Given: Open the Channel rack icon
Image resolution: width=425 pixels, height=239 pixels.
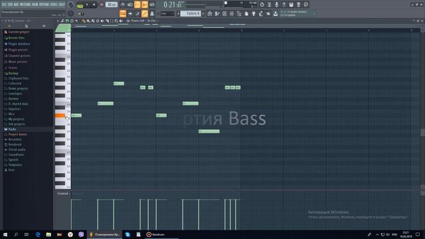Looking at the screenshot, I should coord(224,13).
